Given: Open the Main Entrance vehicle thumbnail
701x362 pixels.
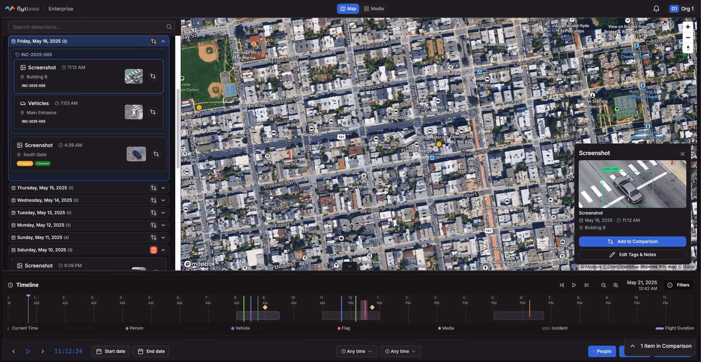Looking at the screenshot, I should 134,112.
